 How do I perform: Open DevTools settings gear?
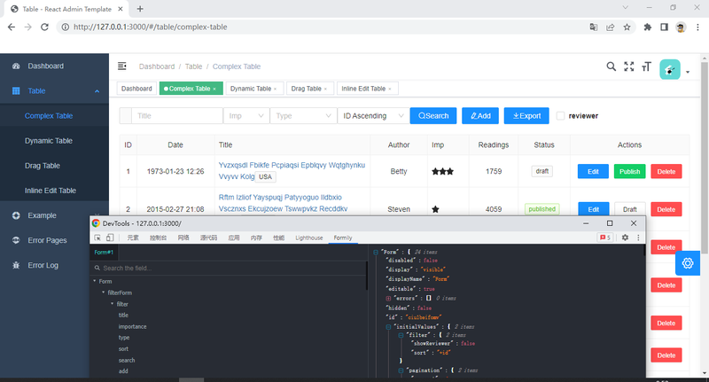[x=625, y=238]
